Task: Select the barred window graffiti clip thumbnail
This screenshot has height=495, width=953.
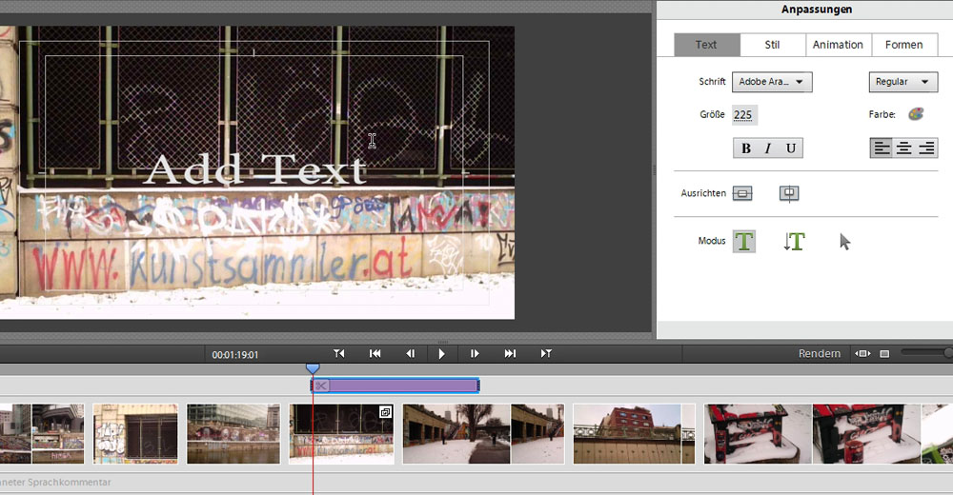Action: click(x=135, y=434)
